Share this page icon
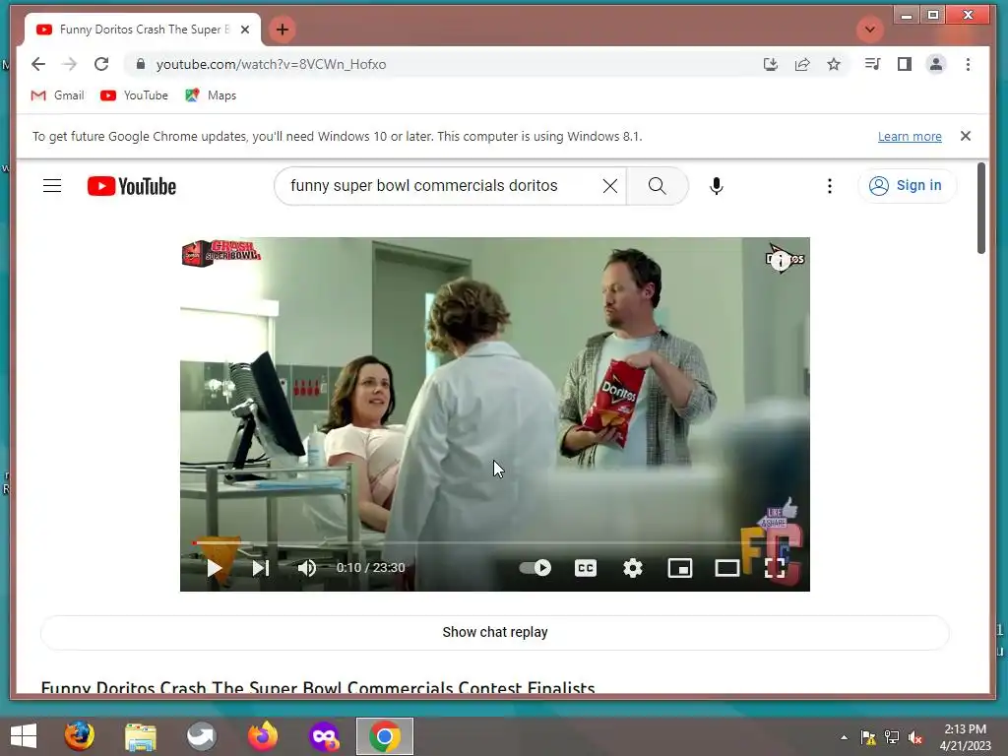The height and width of the screenshot is (756, 1008). [801, 64]
